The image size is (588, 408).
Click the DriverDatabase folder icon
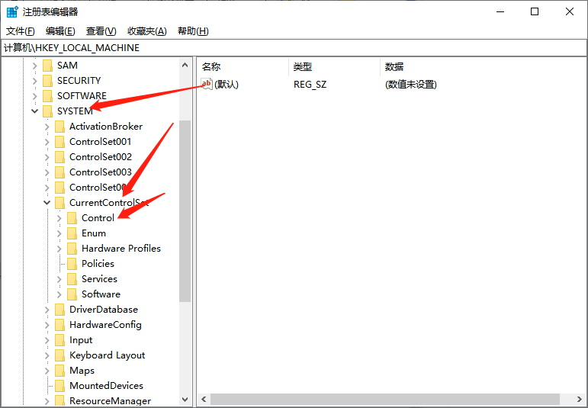pyautogui.click(x=59, y=310)
